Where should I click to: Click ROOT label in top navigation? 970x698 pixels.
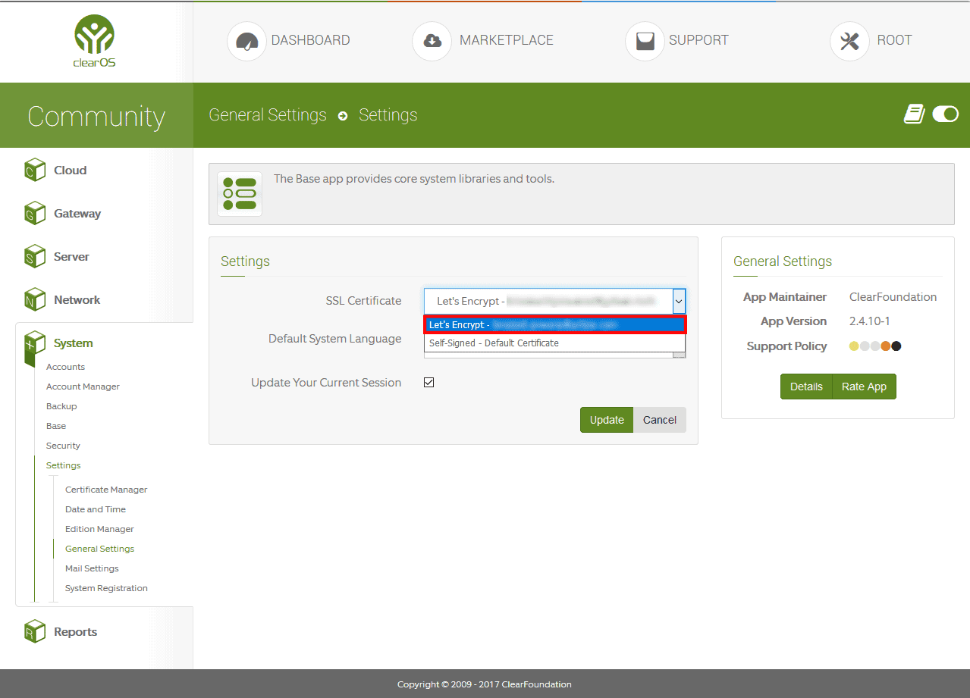[x=894, y=40]
